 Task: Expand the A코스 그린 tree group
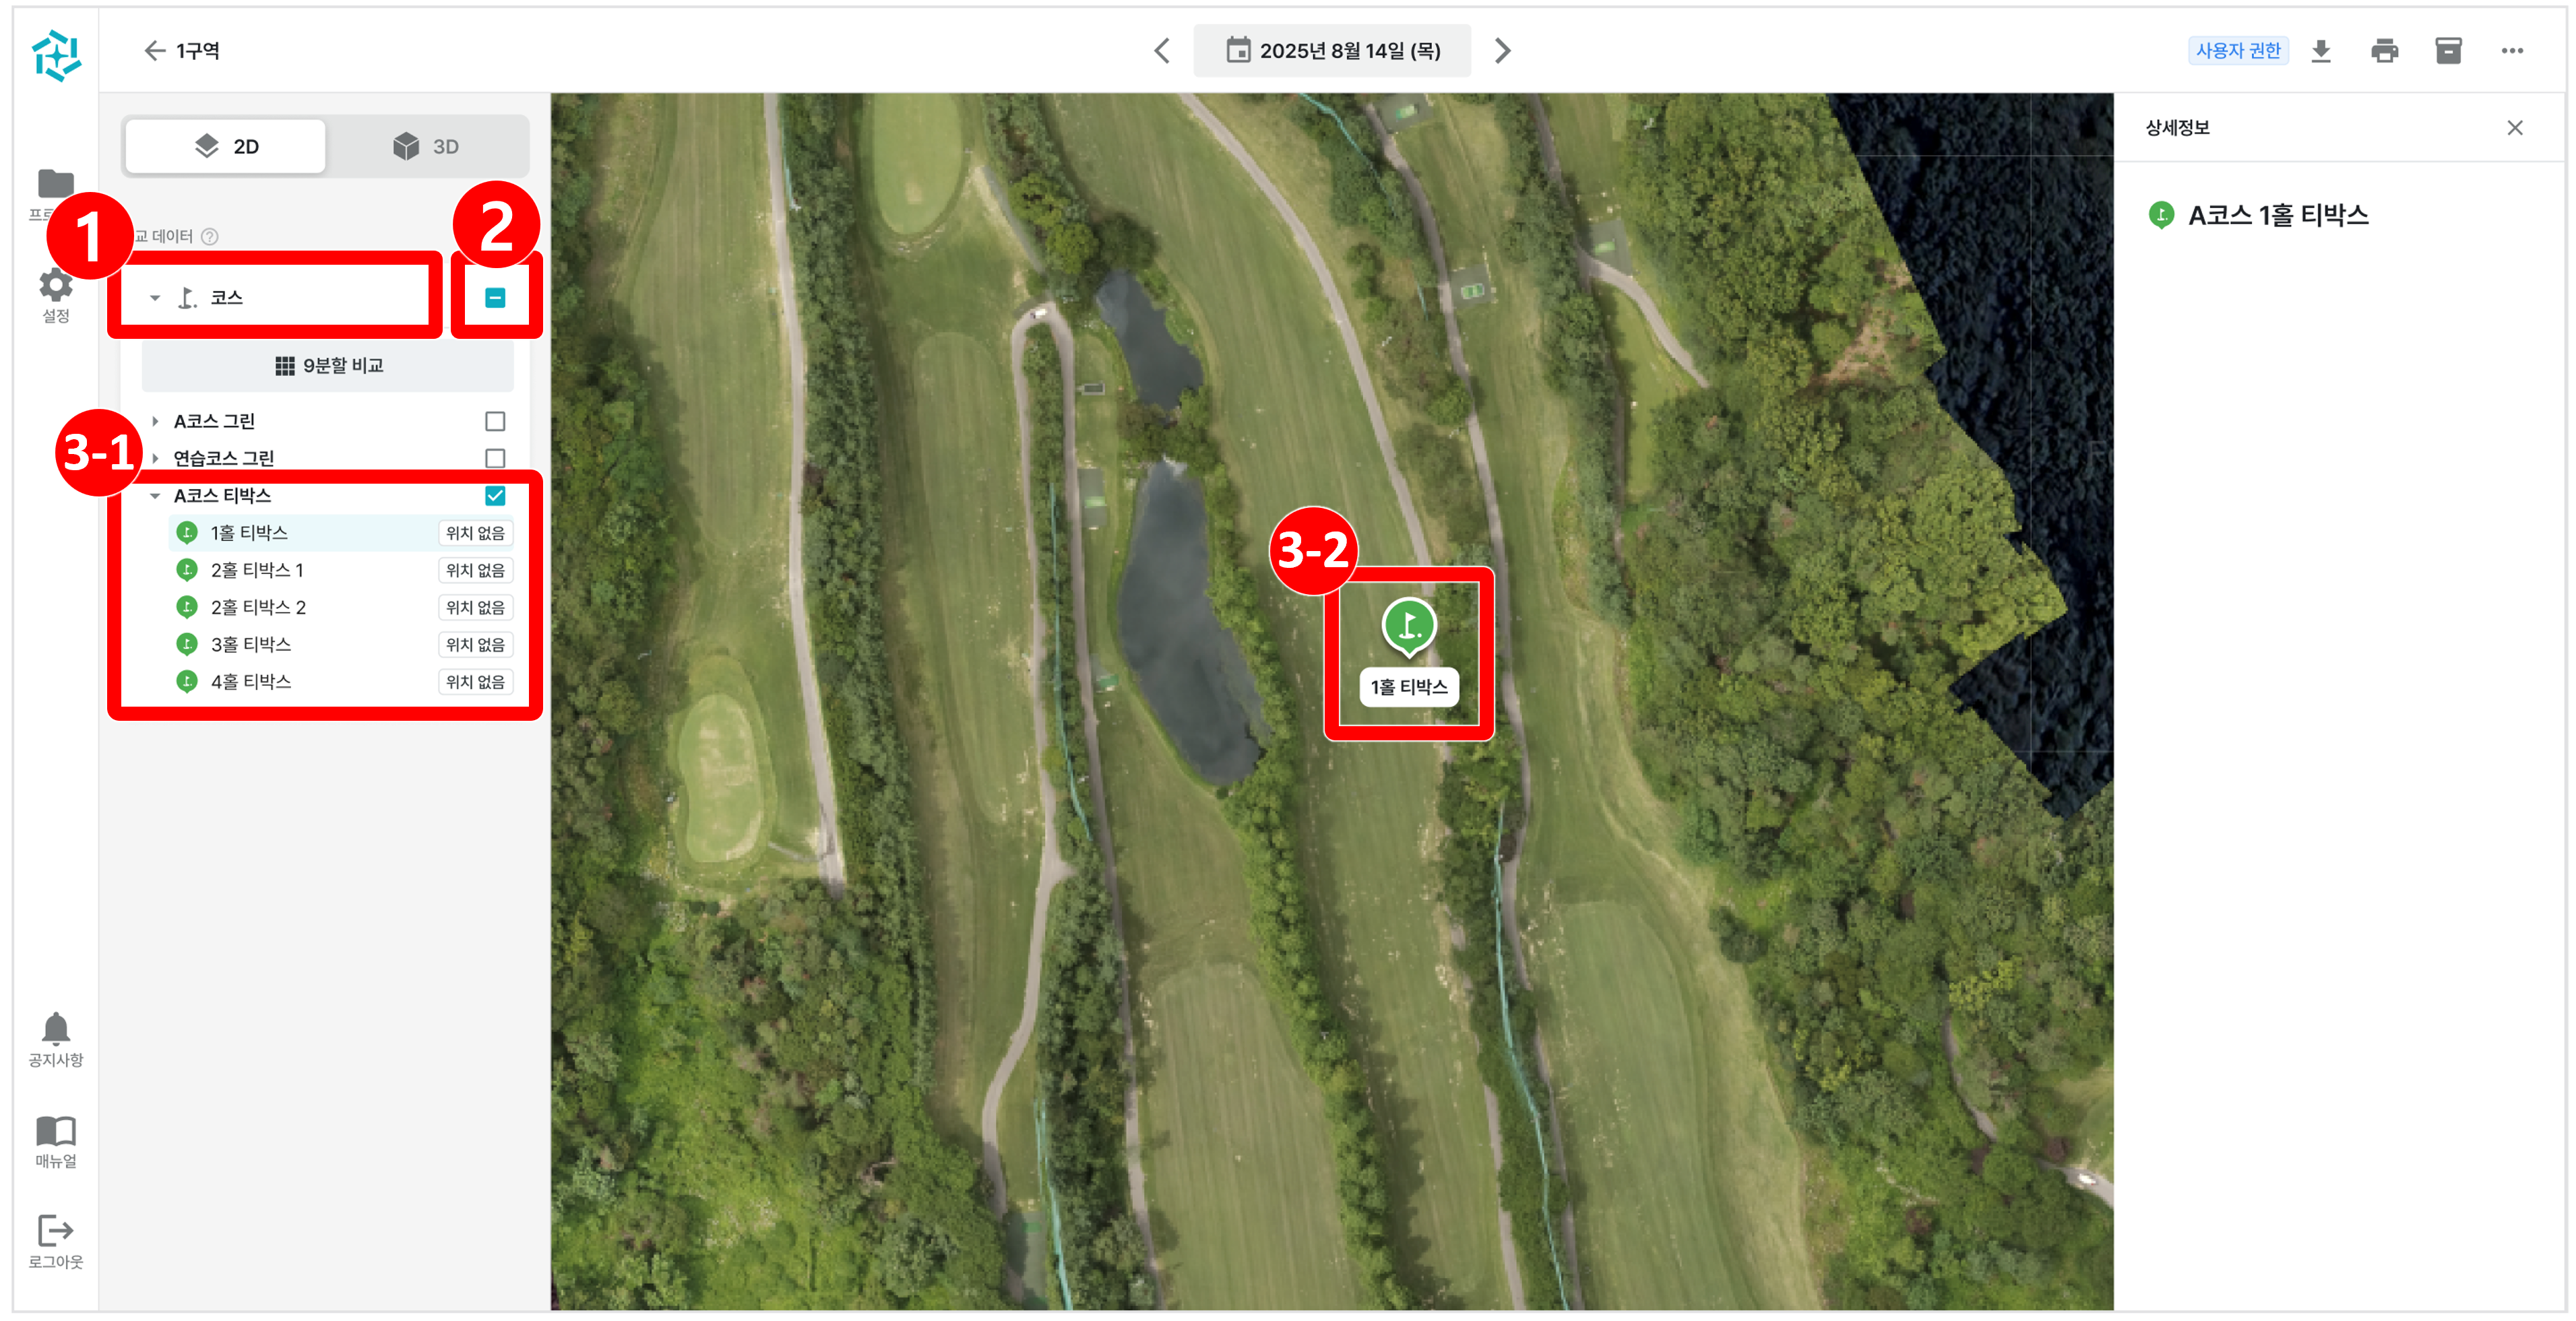pyautogui.click(x=155, y=421)
